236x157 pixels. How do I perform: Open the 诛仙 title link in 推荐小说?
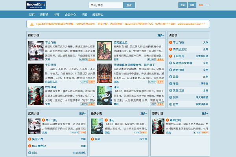click(116, 87)
